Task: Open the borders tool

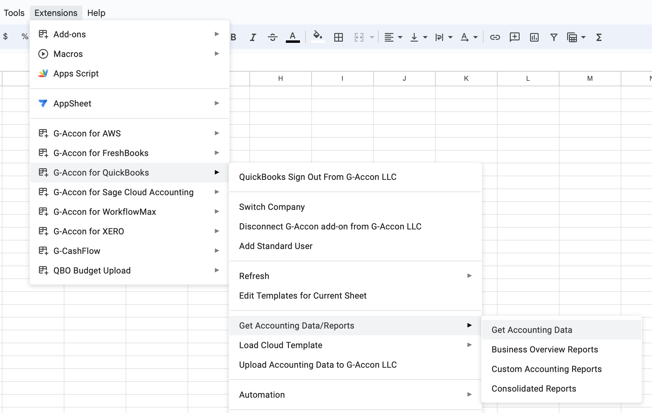Action: (339, 37)
